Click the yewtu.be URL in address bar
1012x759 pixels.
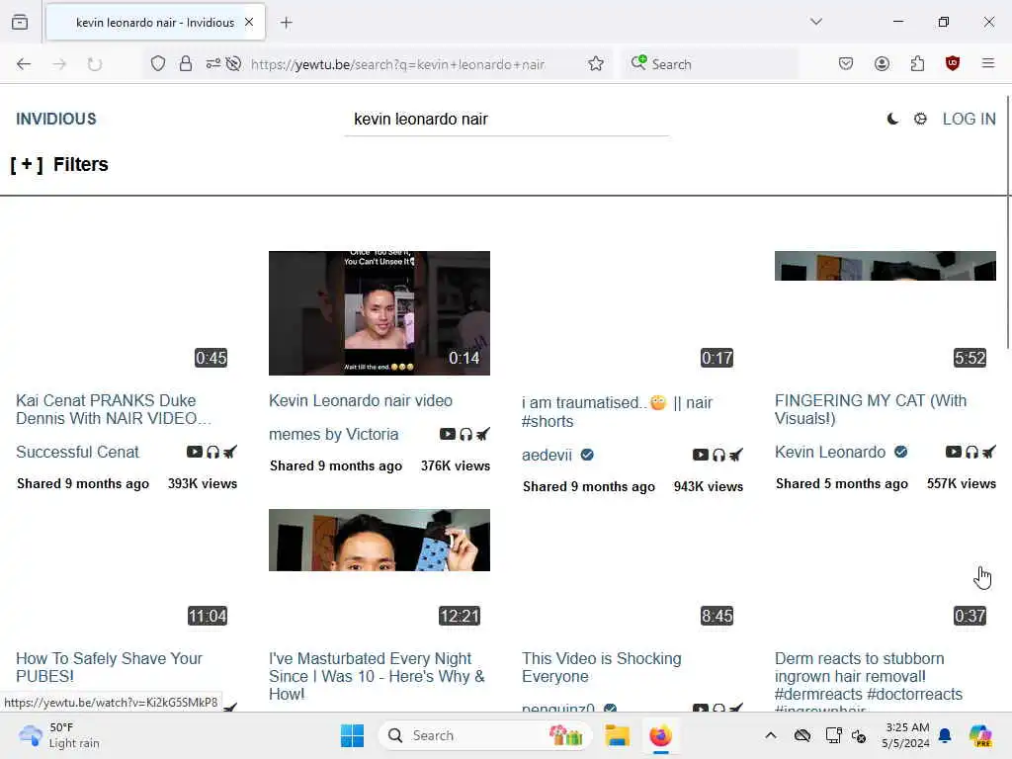(397, 64)
